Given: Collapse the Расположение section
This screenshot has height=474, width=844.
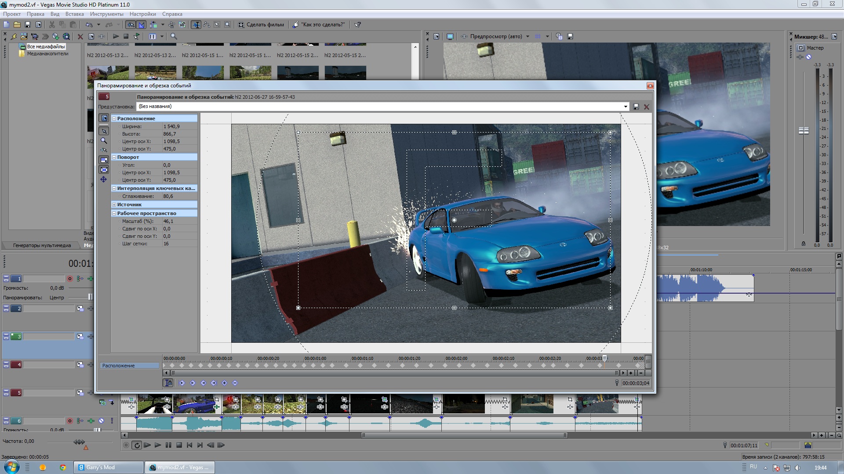Looking at the screenshot, I should point(114,118).
